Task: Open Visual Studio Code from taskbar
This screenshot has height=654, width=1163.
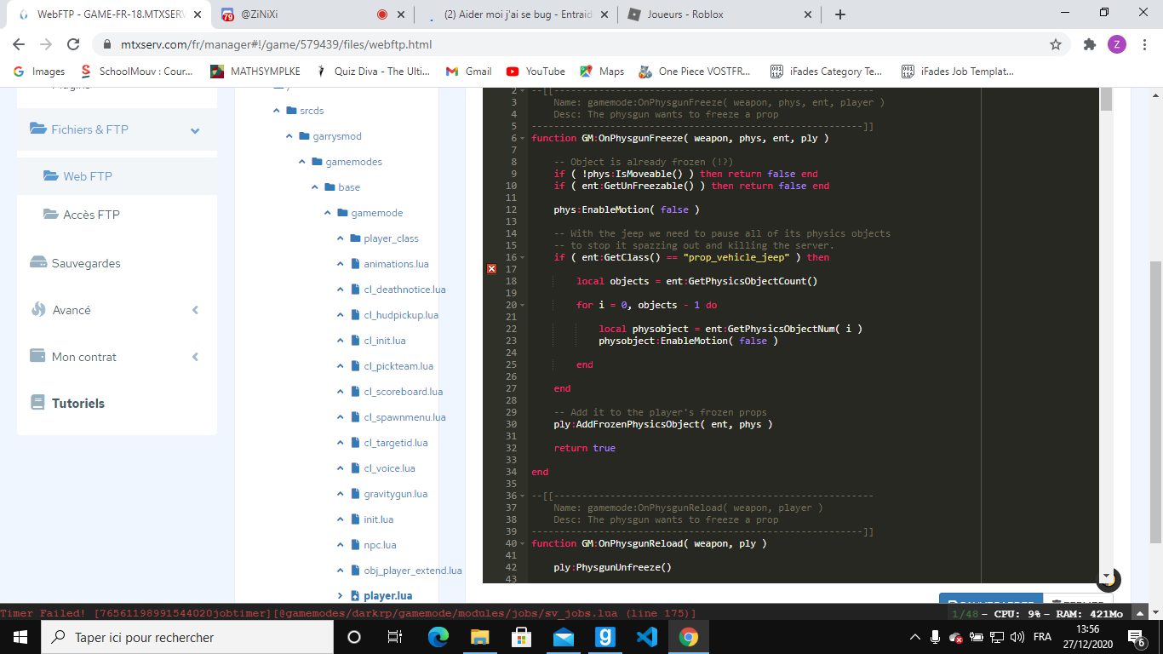Action: pos(646,637)
